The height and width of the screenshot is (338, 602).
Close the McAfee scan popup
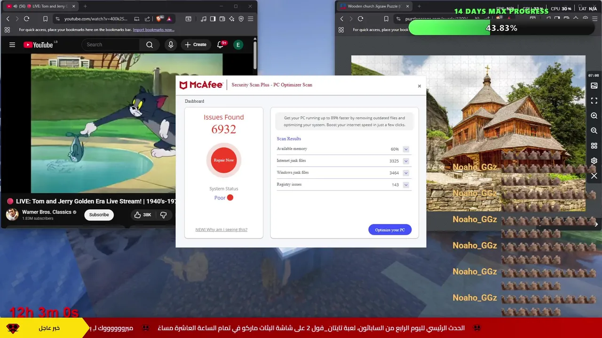click(420, 86)
